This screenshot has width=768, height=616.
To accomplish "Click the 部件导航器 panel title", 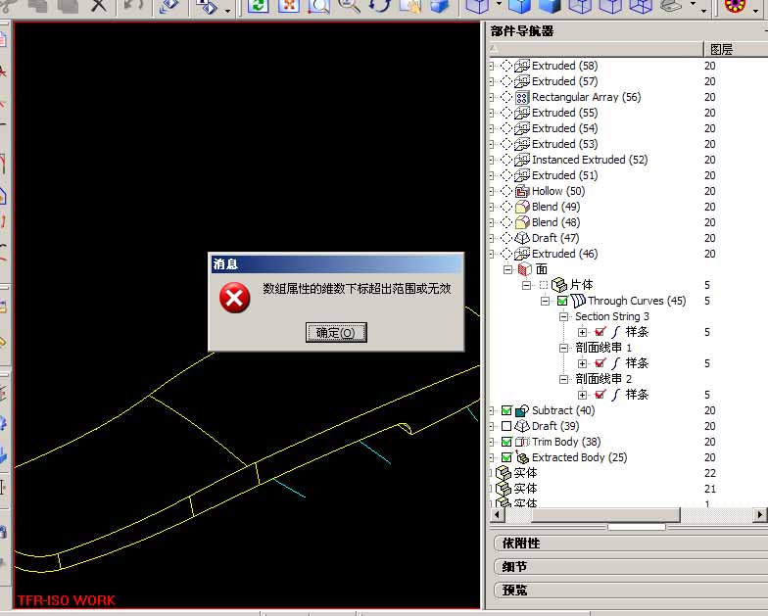I will (522, 31).
